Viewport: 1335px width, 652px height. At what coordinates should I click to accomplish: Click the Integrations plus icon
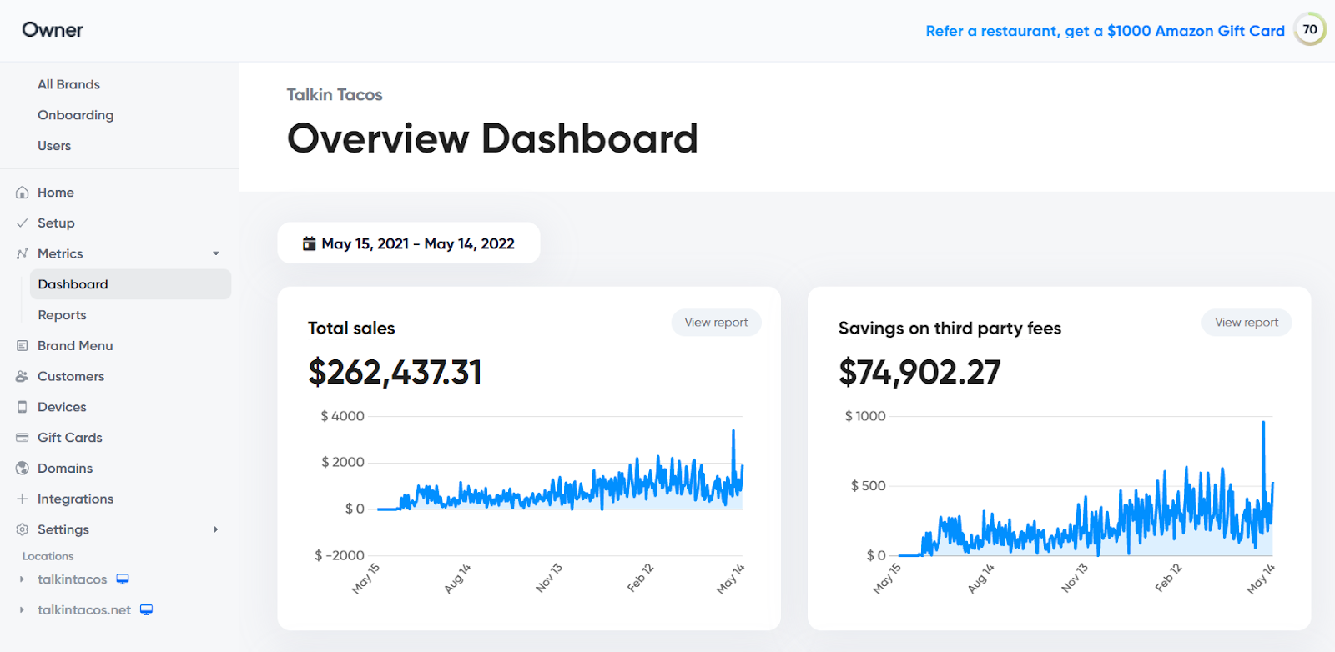tap(23, 499)
